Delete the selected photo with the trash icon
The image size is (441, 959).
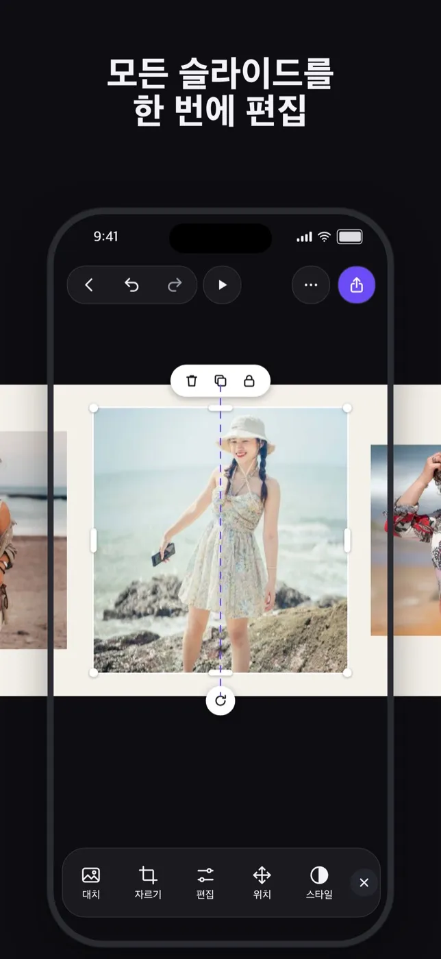point(192,380)
